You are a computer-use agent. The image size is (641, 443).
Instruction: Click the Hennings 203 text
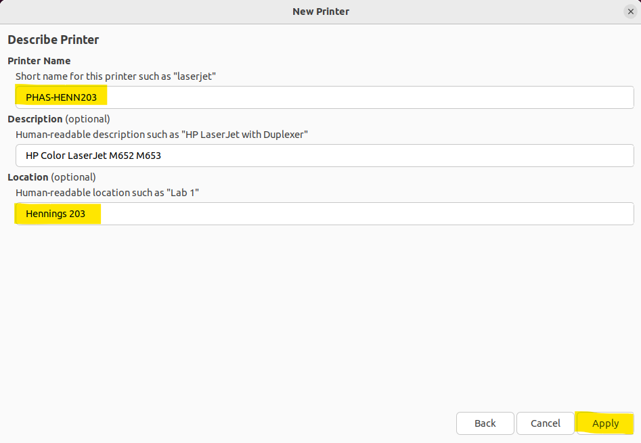tap(56, 214)
